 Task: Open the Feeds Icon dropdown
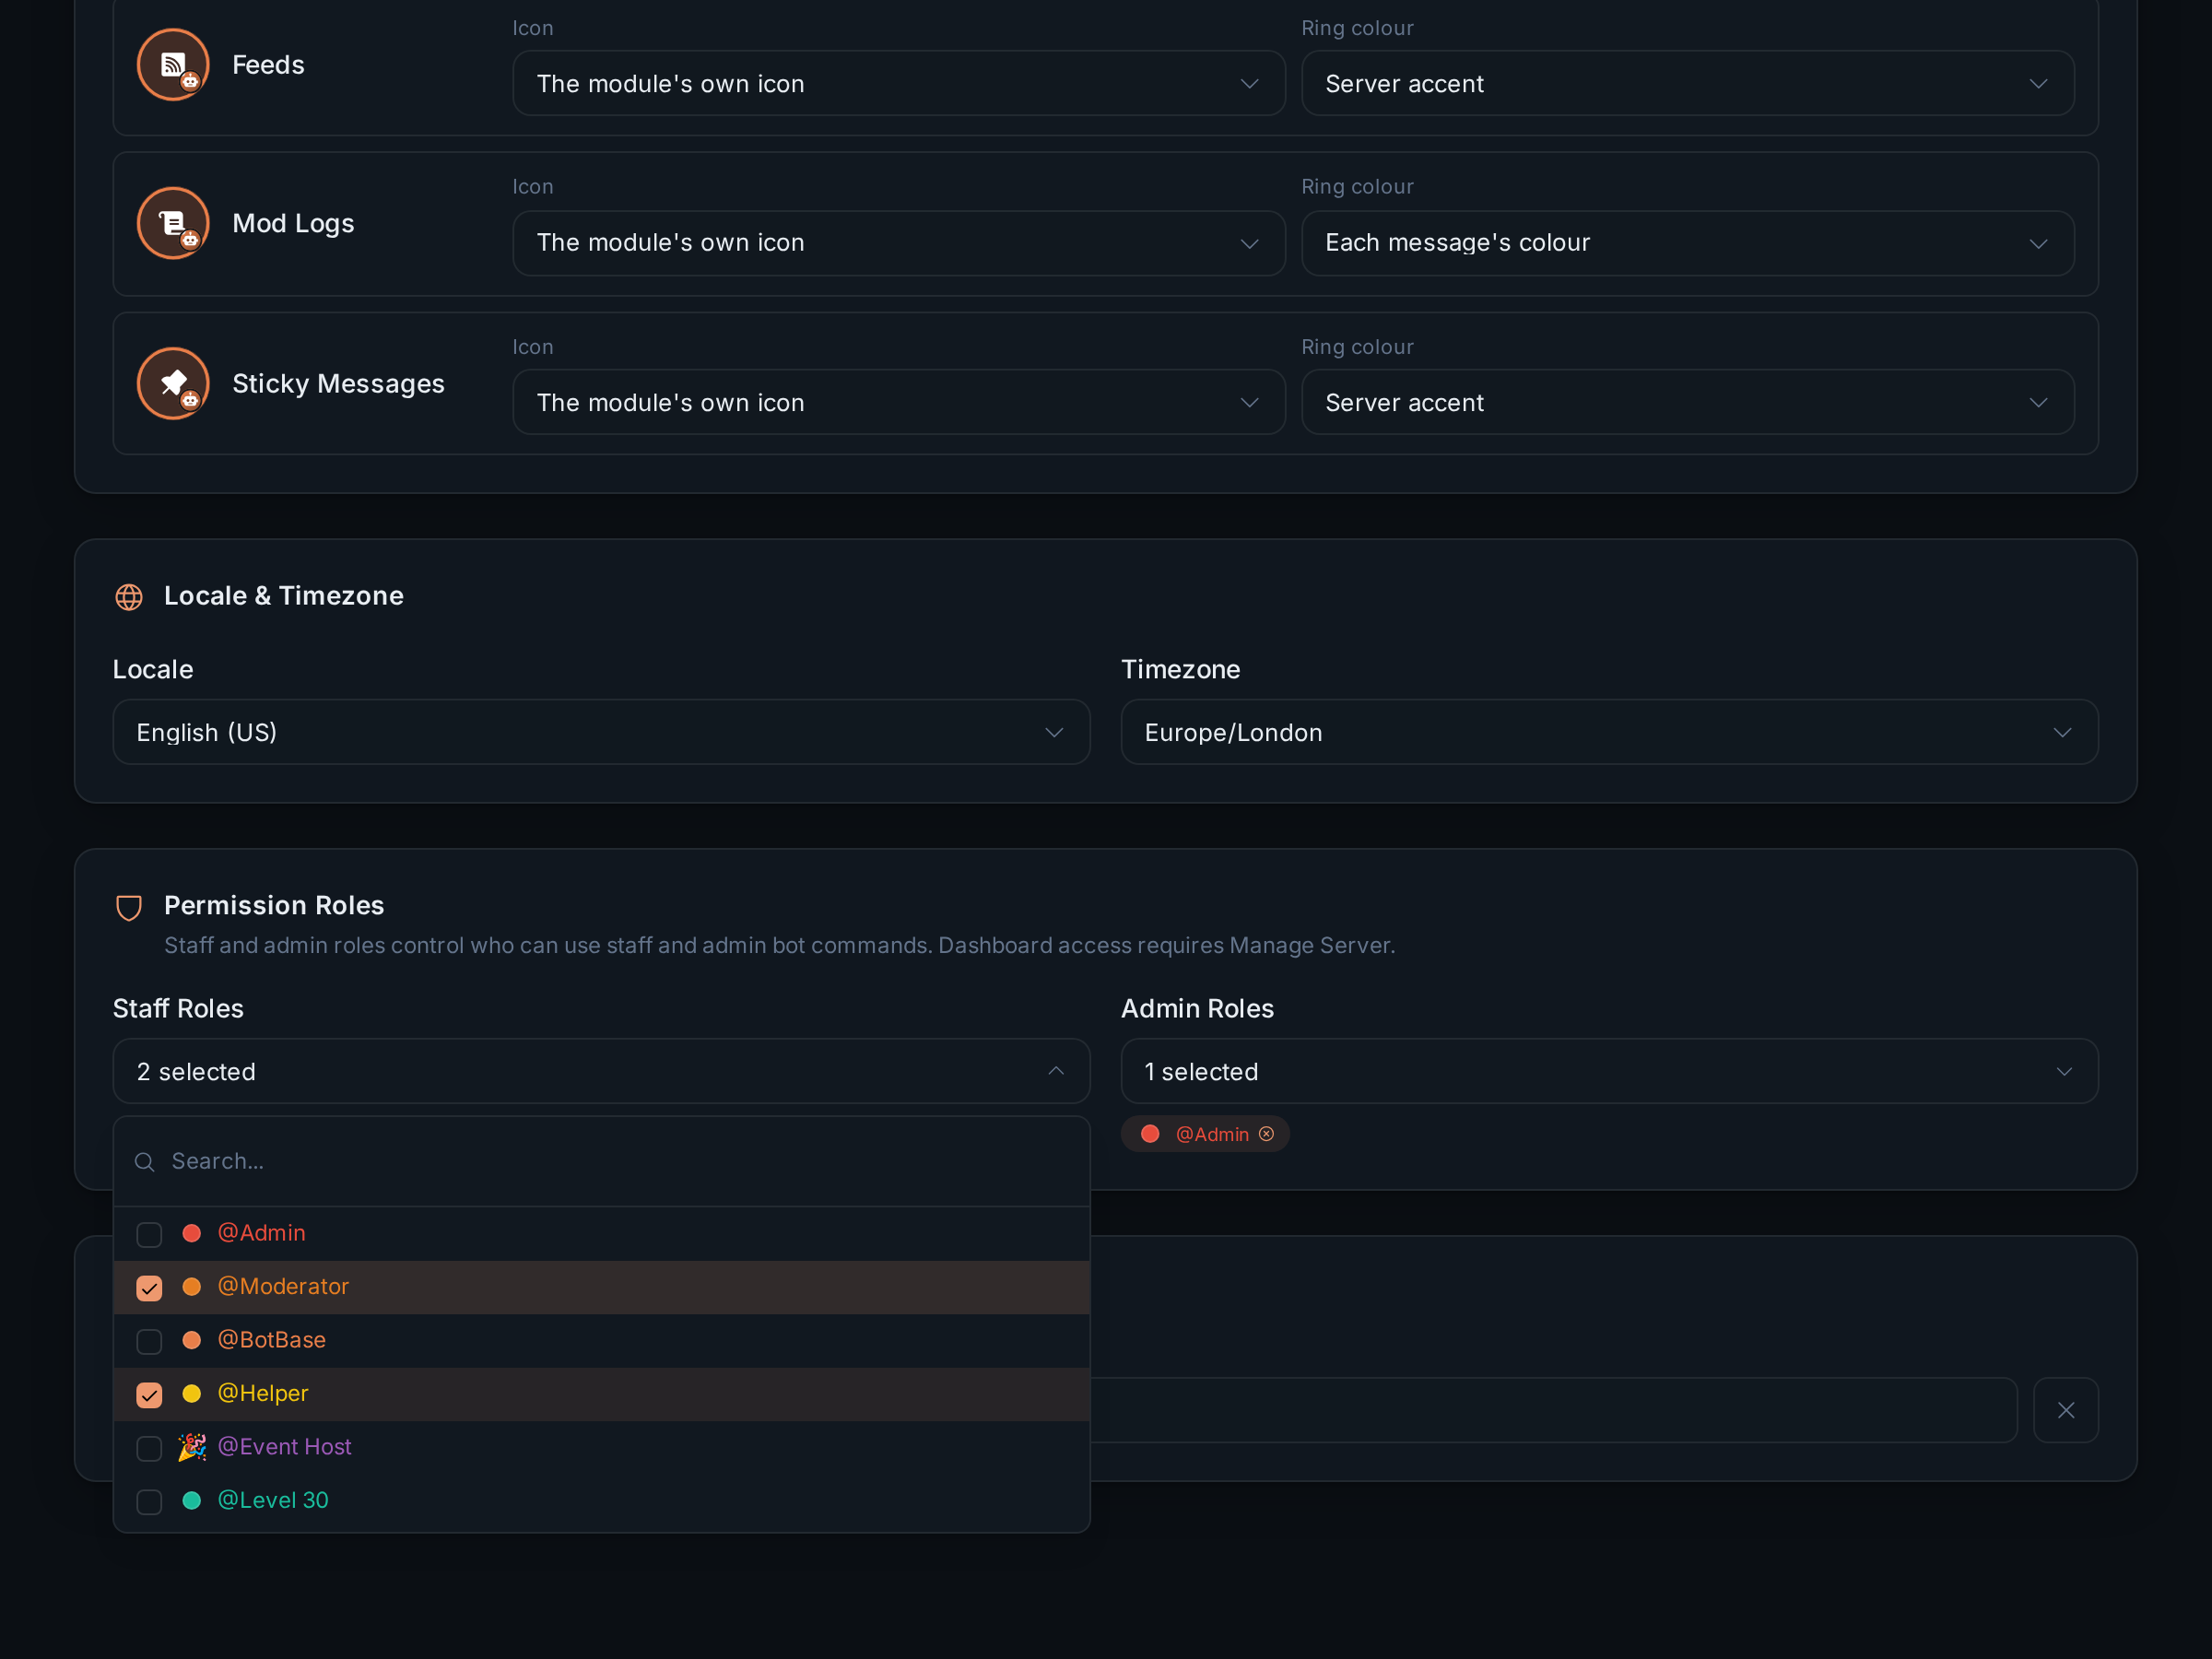pos(898,83)
